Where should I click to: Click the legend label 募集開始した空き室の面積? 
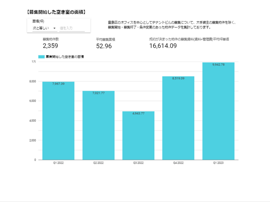64,57
